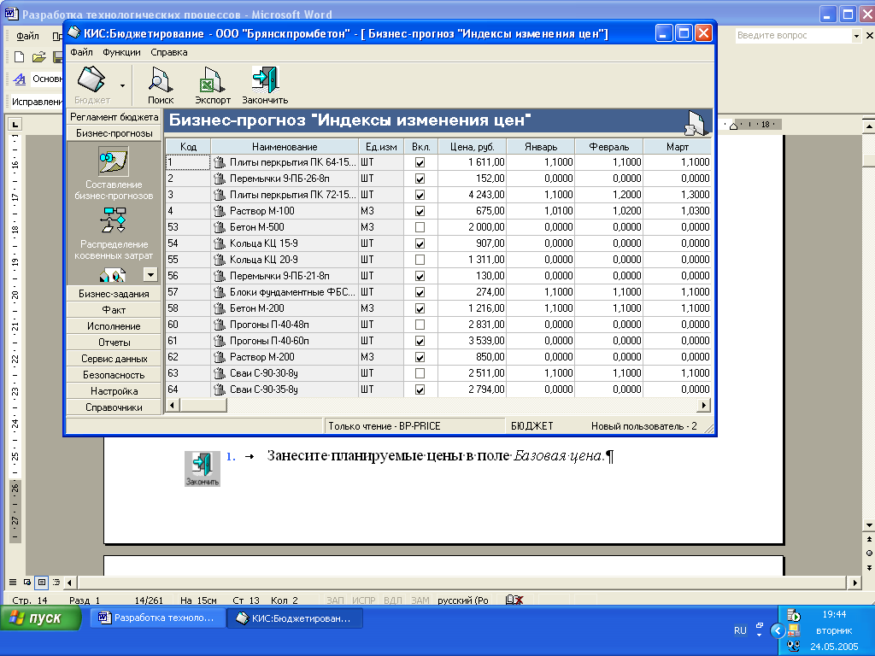Click КИС:Бюджетирован... taskbar button
This screenshot has width=875, height=656.
point(295,618)
